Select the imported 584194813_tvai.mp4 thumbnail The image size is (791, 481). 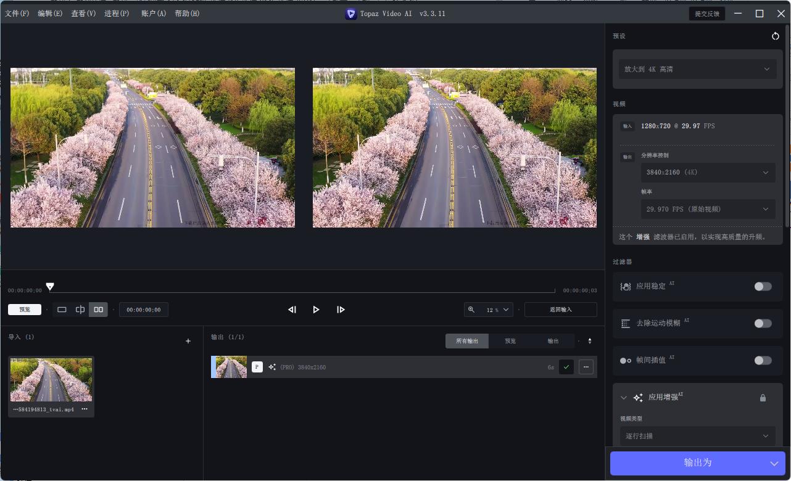51,380
